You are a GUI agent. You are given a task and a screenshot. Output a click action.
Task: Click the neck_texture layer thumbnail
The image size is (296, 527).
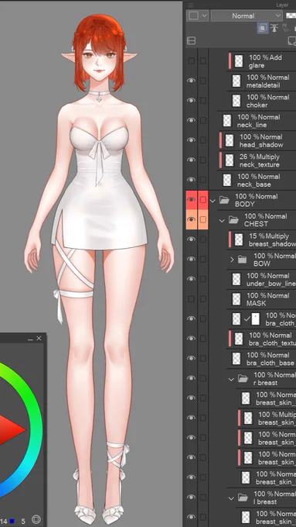(230, 160)
